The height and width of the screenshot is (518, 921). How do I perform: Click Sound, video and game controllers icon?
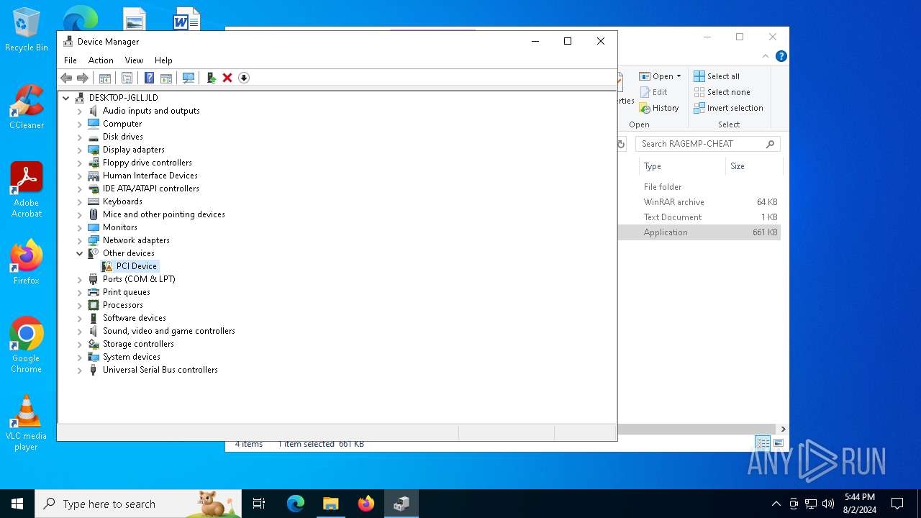coord(94,331)
